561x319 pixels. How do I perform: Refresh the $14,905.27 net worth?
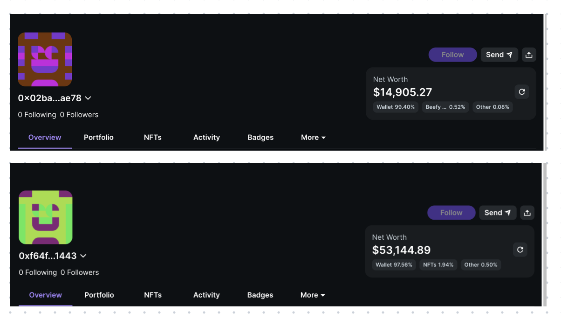click(522, 92)
